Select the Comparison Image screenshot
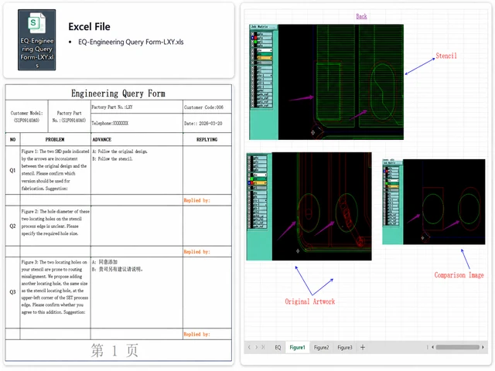 (434, 202)
